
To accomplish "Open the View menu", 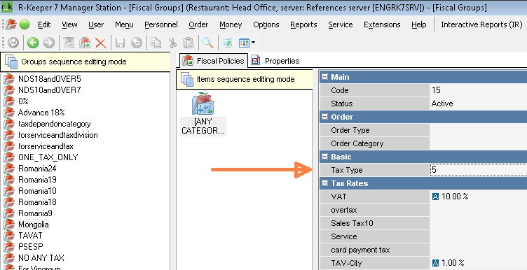I will [69, 24].
